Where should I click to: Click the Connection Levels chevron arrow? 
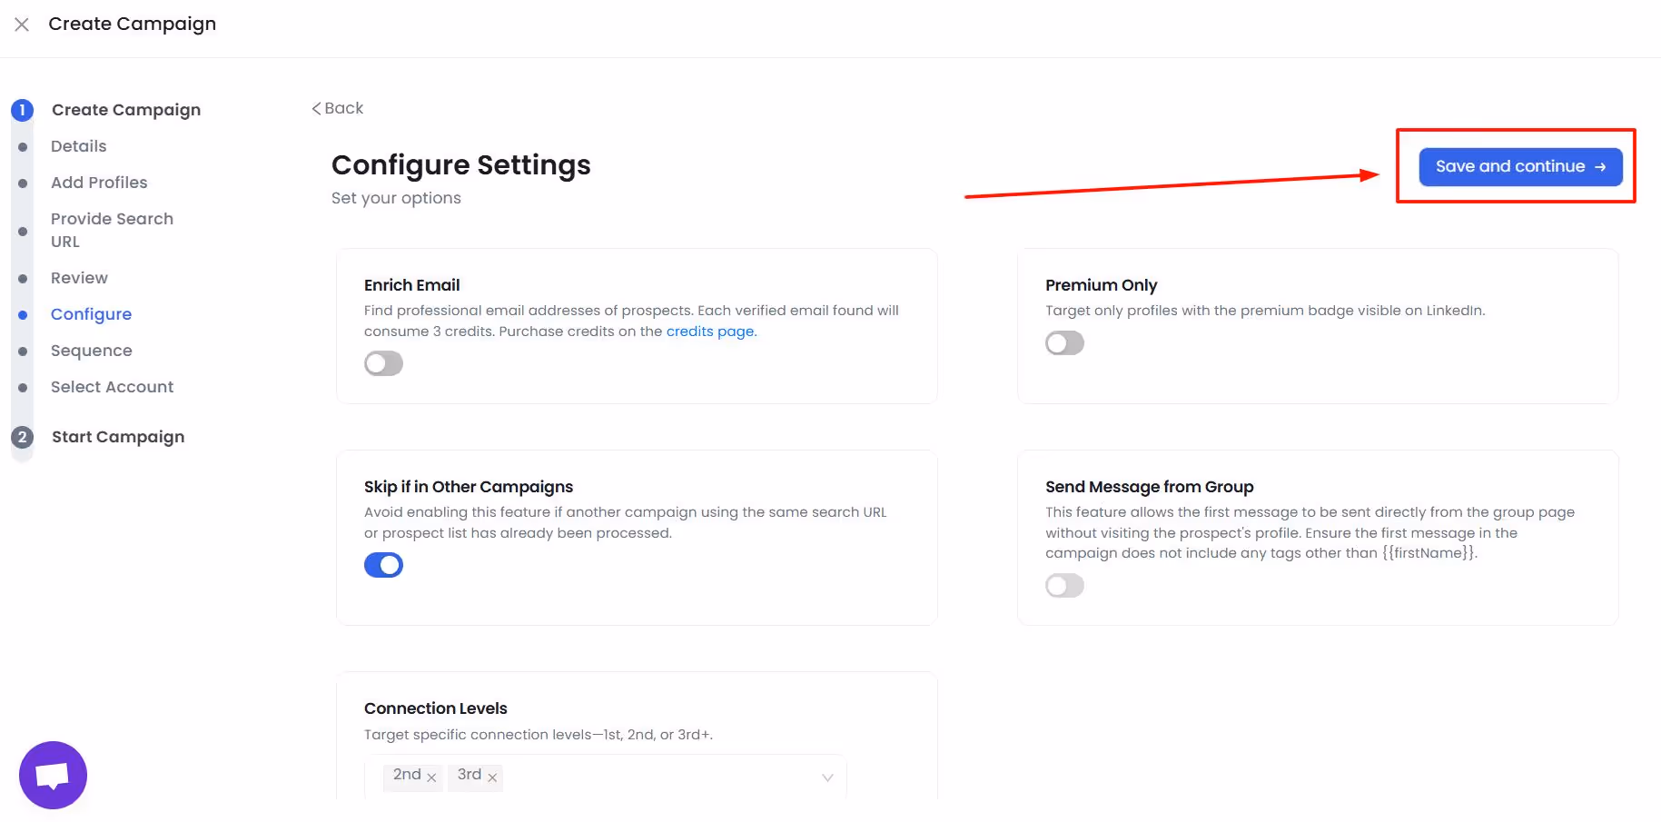[x=826, y=777]
